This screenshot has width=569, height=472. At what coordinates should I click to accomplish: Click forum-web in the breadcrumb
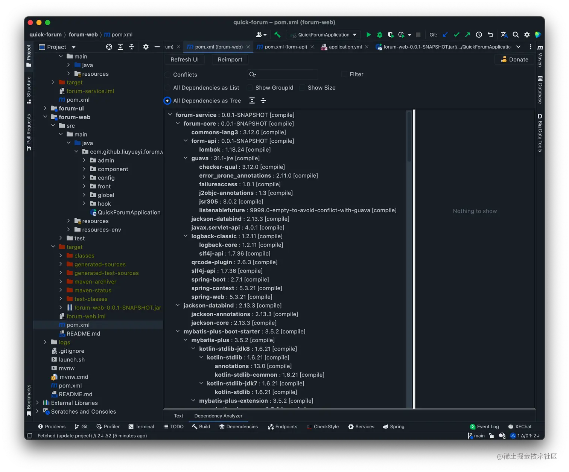(83, 35)
